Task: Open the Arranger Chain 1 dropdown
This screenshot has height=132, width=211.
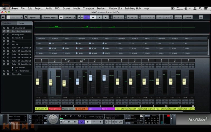Action: [x=114, y=116]
